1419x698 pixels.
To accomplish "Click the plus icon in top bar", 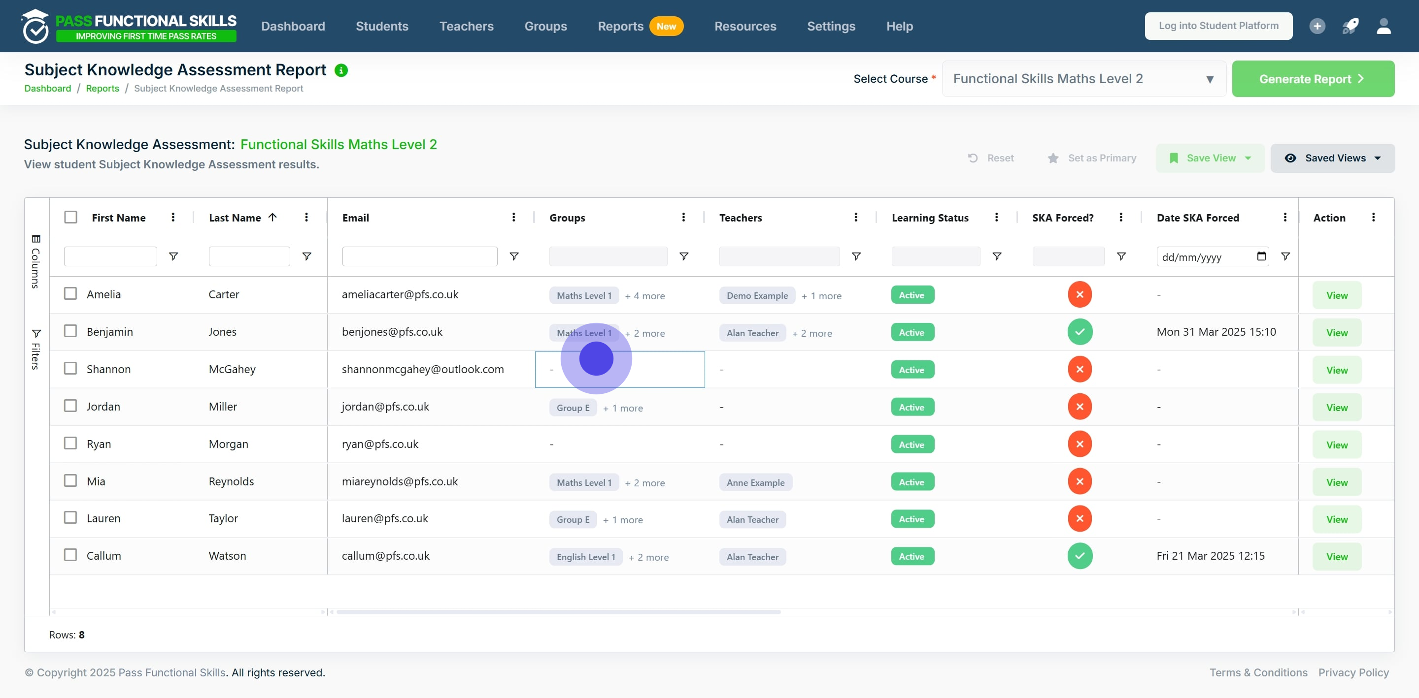I will [1317, 26].
